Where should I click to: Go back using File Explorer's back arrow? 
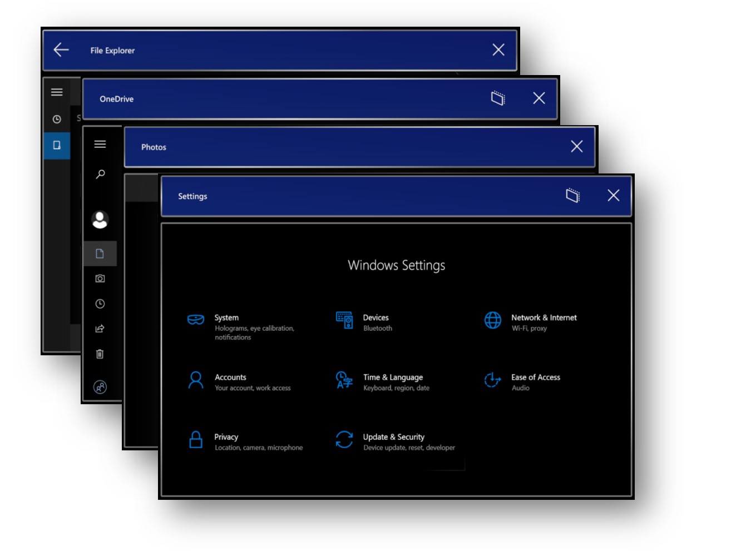click(x=61, y=50)
